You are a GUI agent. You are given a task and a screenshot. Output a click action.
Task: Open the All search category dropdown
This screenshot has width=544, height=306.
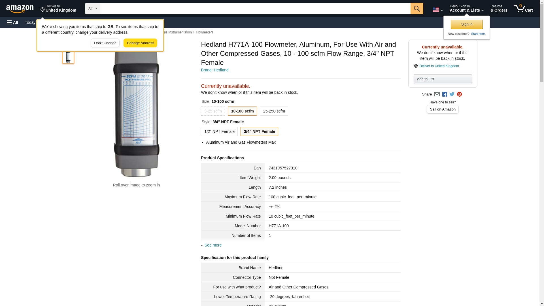pyautogui.click(x=92, y=8)
